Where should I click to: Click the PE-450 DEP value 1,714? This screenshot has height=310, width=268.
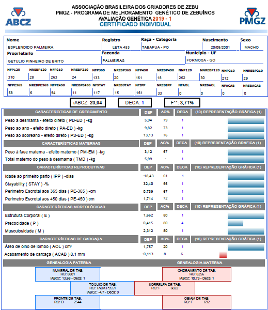click(148, 199)
